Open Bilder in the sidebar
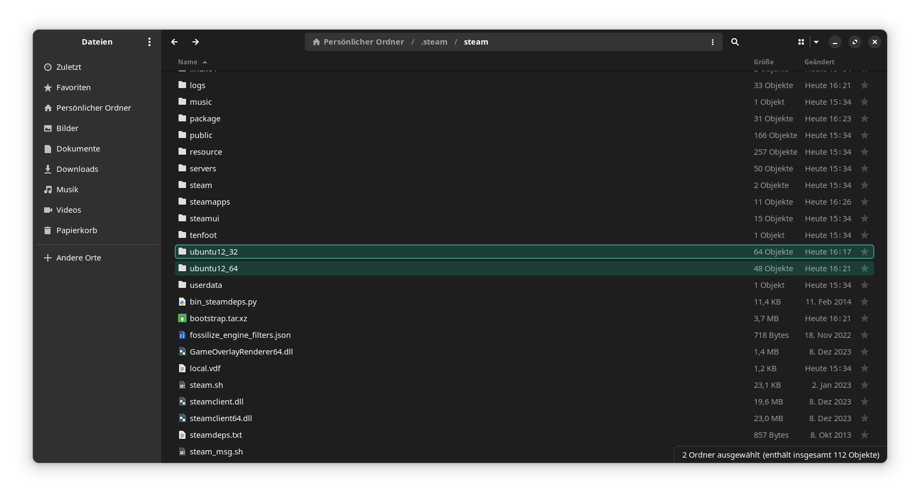The height and width of the screenshot is (499, 920). point(97,128)
